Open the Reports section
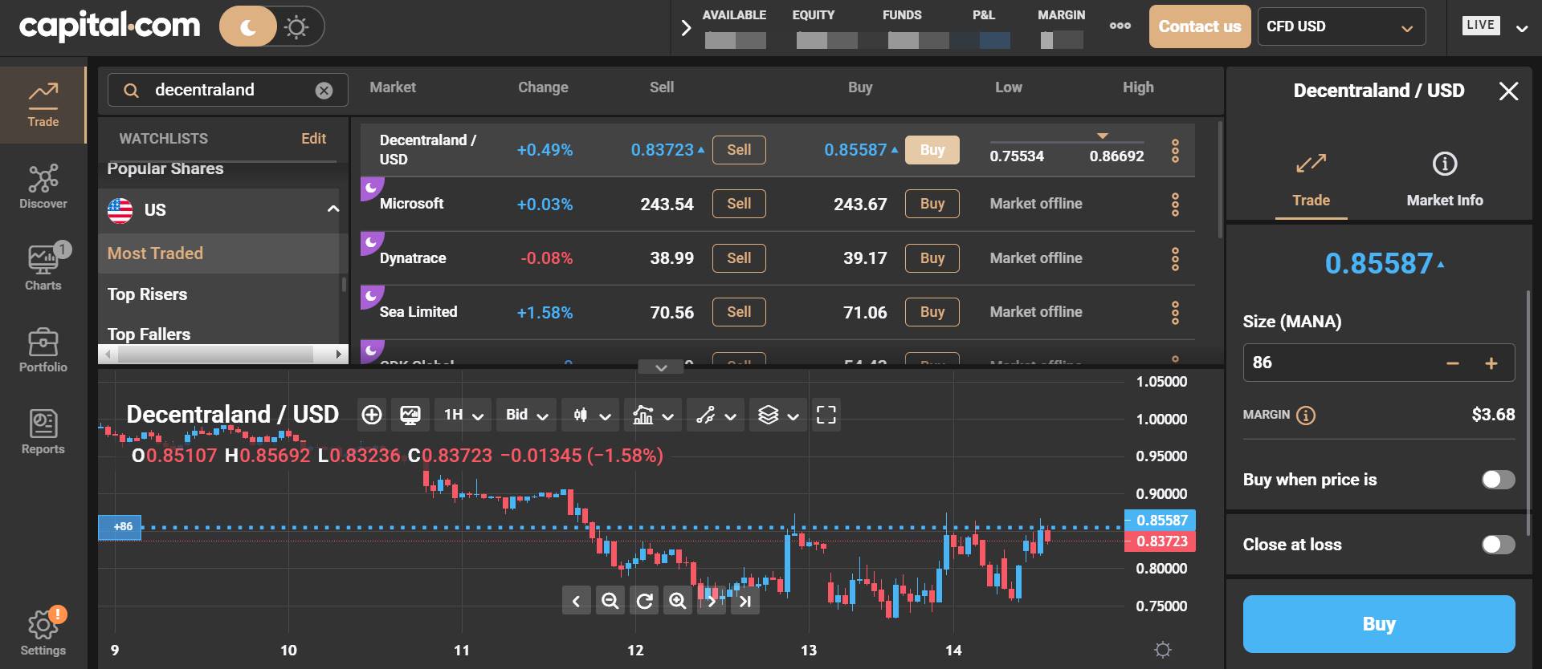1542x669 pixels. 43,432
